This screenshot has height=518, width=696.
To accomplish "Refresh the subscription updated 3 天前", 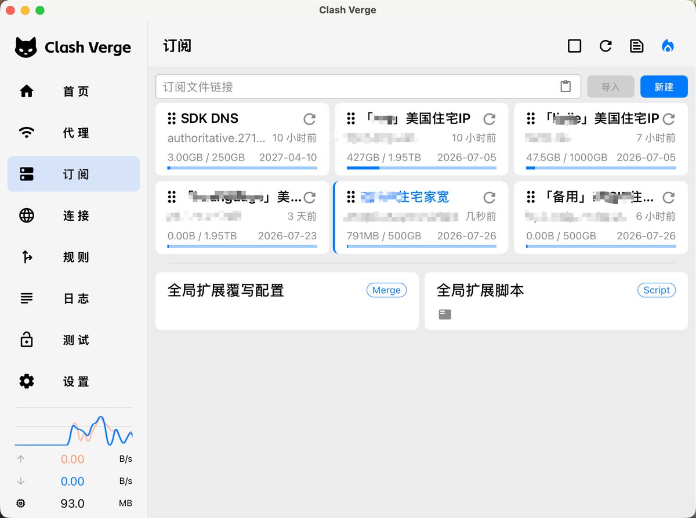I will click(x=310, y=198).
